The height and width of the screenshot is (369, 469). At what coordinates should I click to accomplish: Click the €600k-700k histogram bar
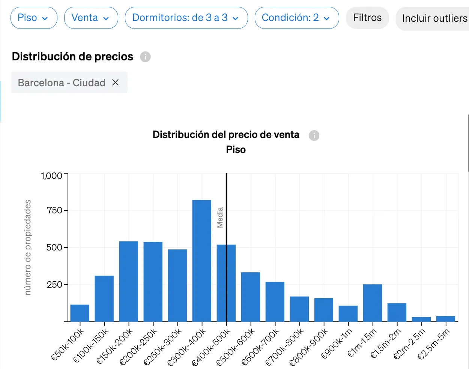coord(275,302)
